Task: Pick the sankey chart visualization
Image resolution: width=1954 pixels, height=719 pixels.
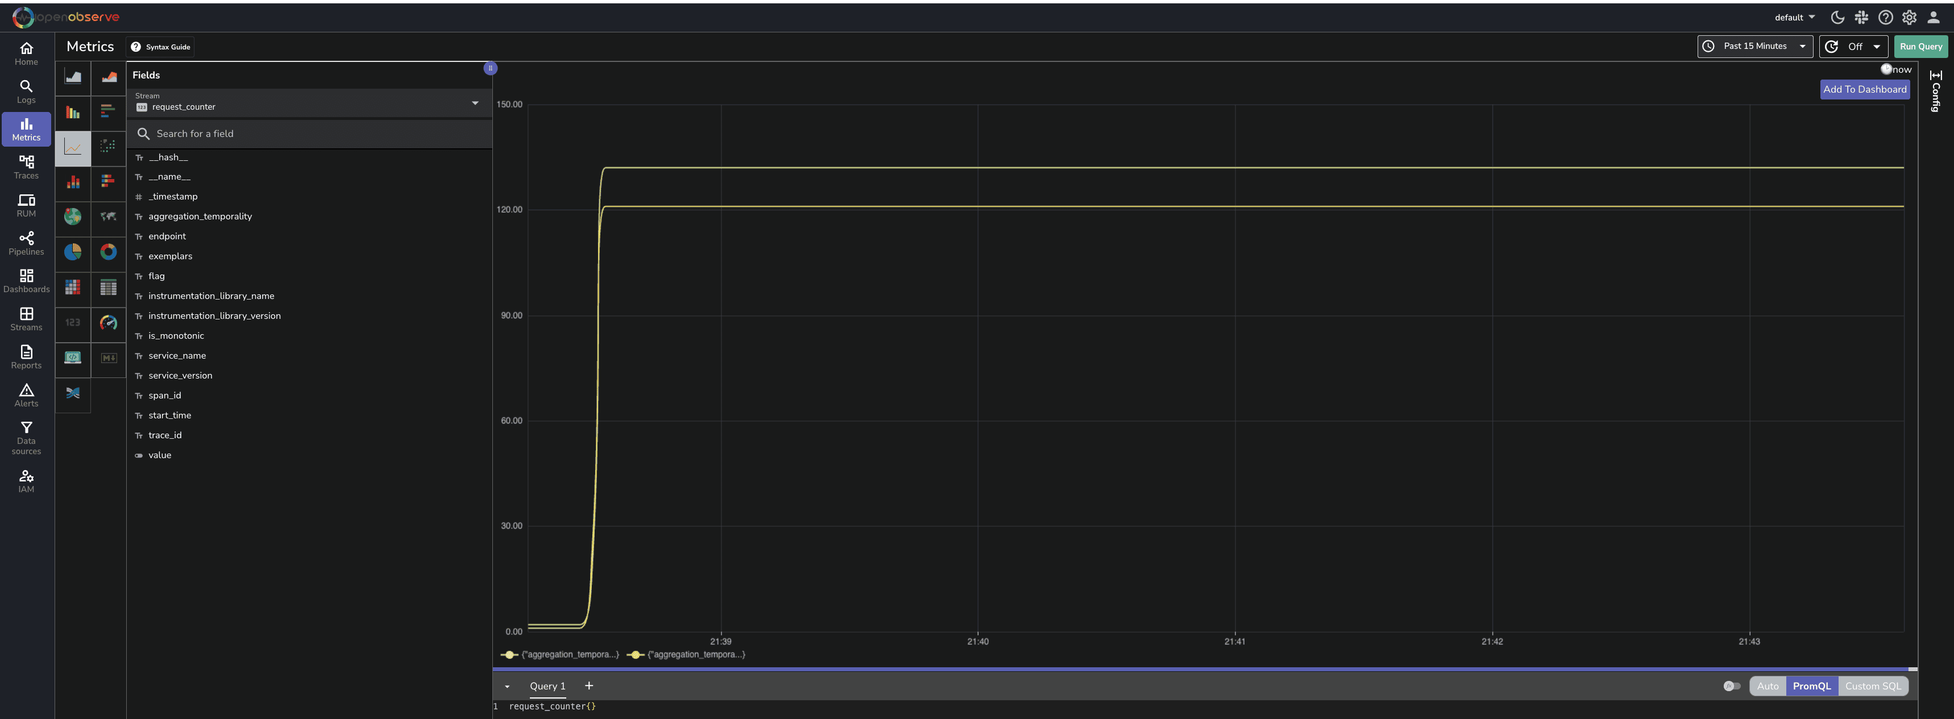Action: coord(73,394)
